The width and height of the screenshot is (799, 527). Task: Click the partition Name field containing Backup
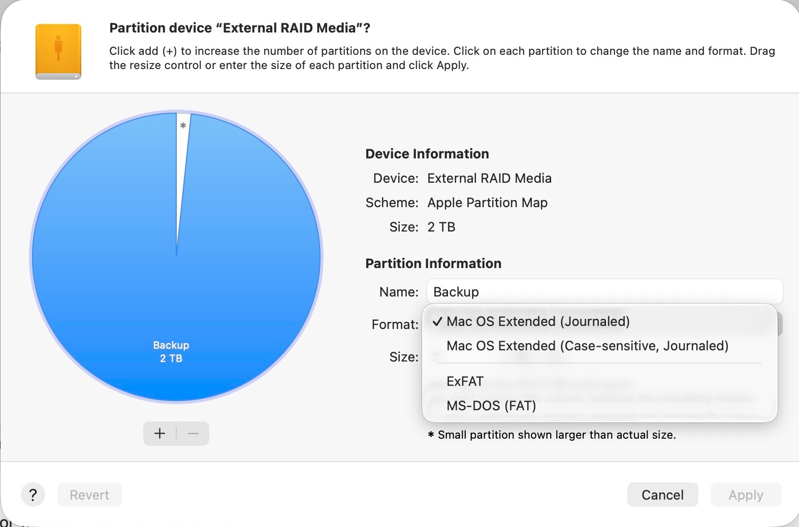pos(604,292)
